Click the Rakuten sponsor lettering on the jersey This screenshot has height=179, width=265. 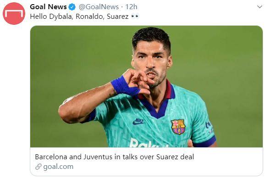click(x=149, y=143)
